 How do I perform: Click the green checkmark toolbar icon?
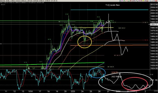click(124, 1)
